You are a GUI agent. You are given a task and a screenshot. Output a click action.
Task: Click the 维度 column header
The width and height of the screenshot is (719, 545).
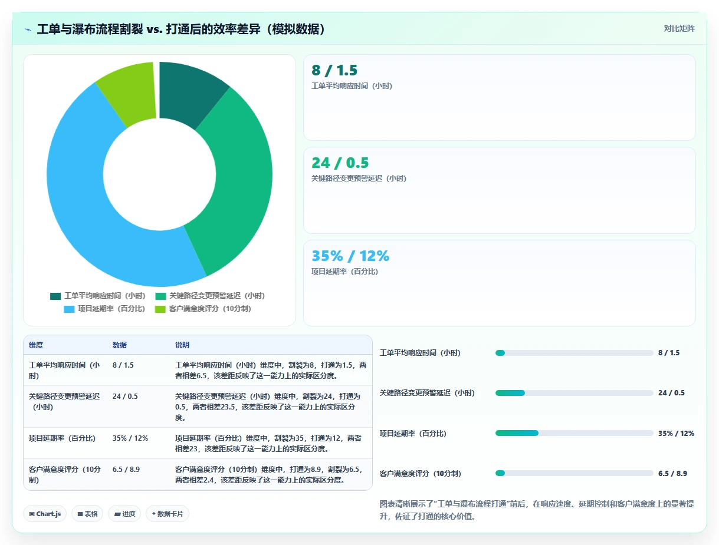[x=36, y=345]
